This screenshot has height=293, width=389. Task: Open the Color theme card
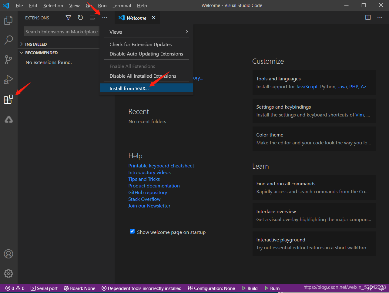(x=314, y=139)
